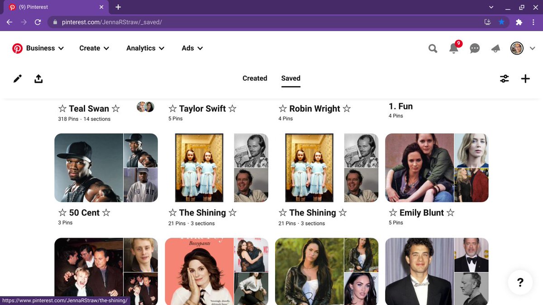
Task: Open the 50 Cent board title
Action: (x=84, y=212)
